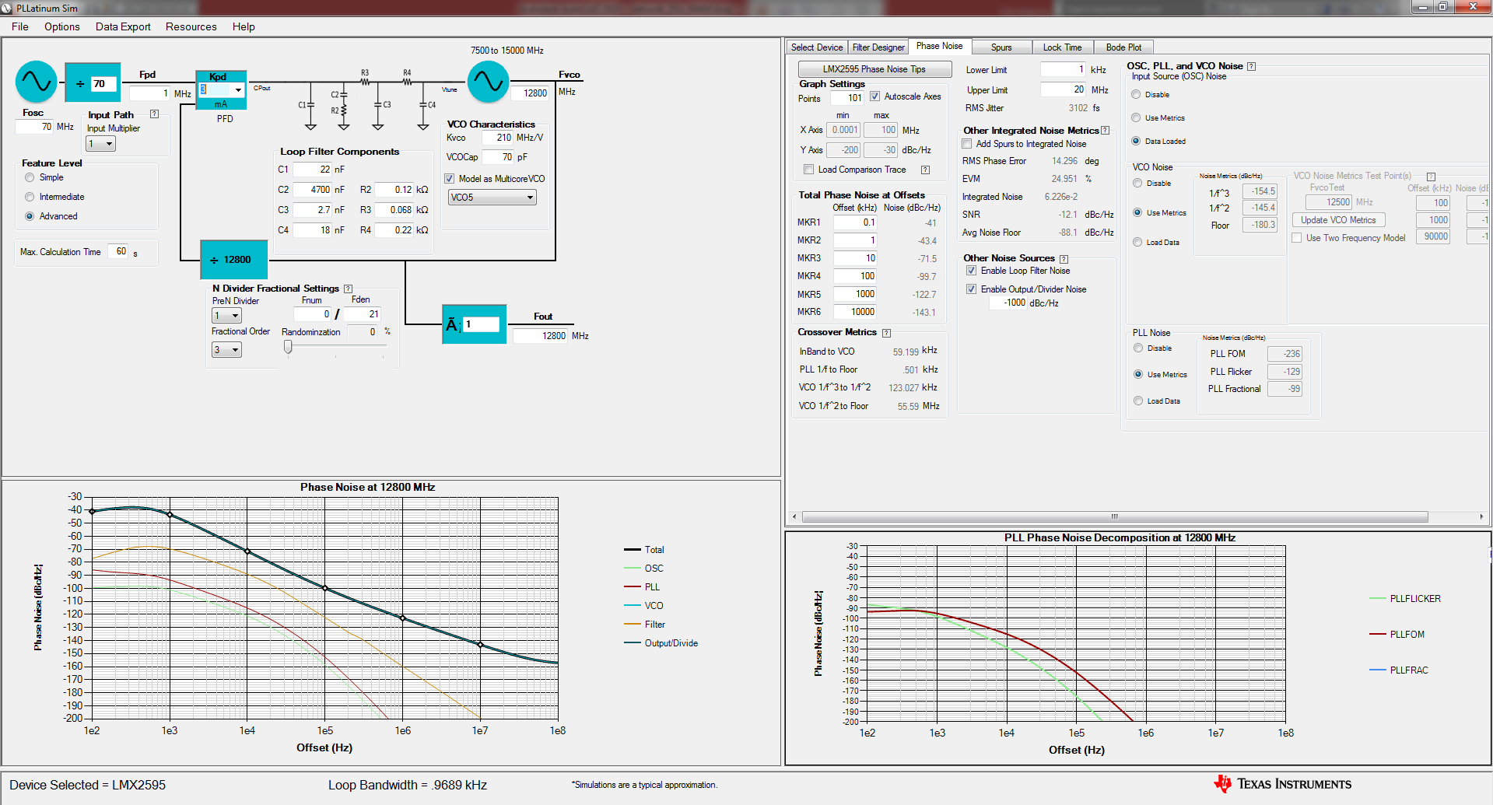Open help icon beside Crossover Metrics

tap(886, 333)
